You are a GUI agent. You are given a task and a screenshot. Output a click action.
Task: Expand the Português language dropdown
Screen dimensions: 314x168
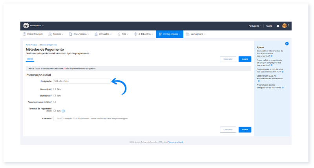pos(254,26)
